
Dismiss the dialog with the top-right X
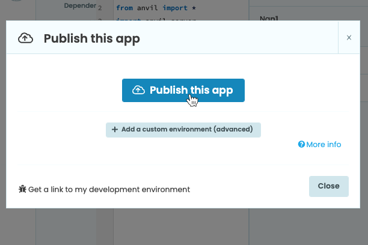pyautogui.click(x=349, y=37)
